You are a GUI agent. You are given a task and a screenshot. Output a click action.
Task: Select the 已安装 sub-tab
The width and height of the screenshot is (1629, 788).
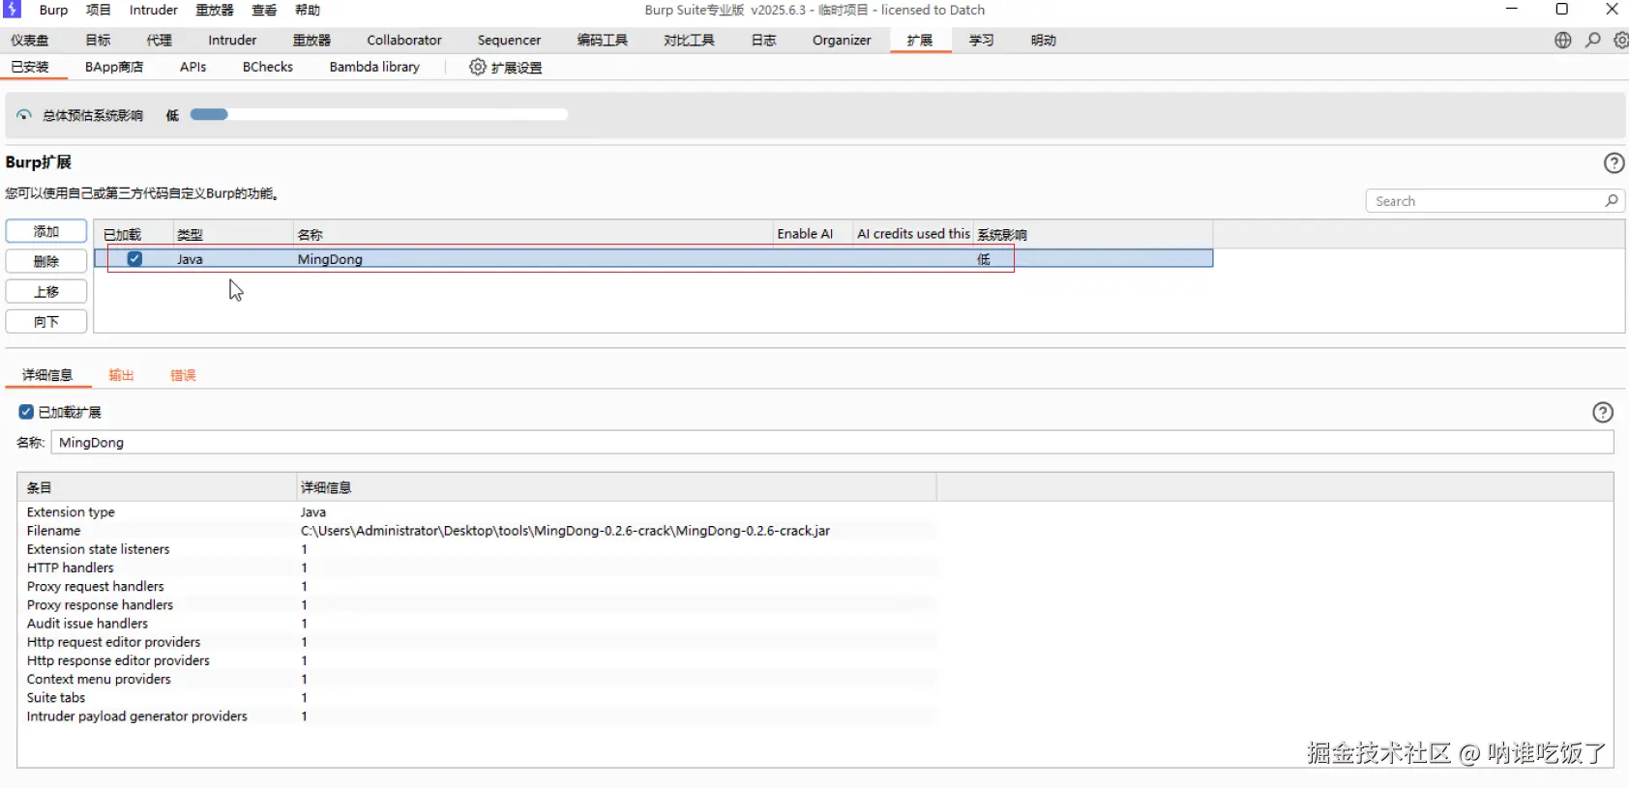point(30,67)
